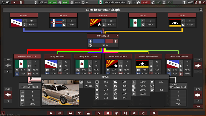Click the left arrow under 35.5%
This screenshot has height=116, width=206.
point(8,95)
